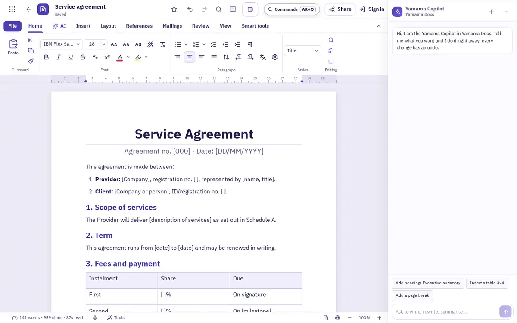The height and width of the screenshot is (323, 517).
Task: Clear text formatting
Action: [162, 44]
